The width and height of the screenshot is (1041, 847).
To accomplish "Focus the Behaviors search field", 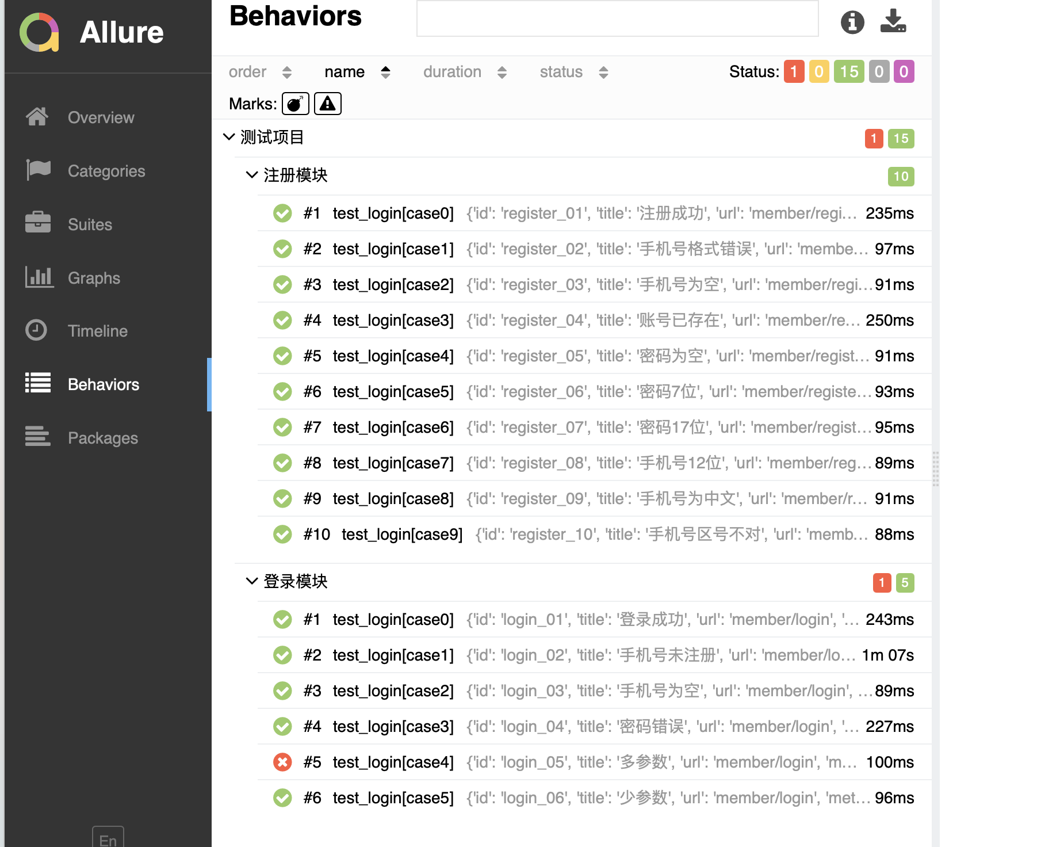I will (617, 18).
